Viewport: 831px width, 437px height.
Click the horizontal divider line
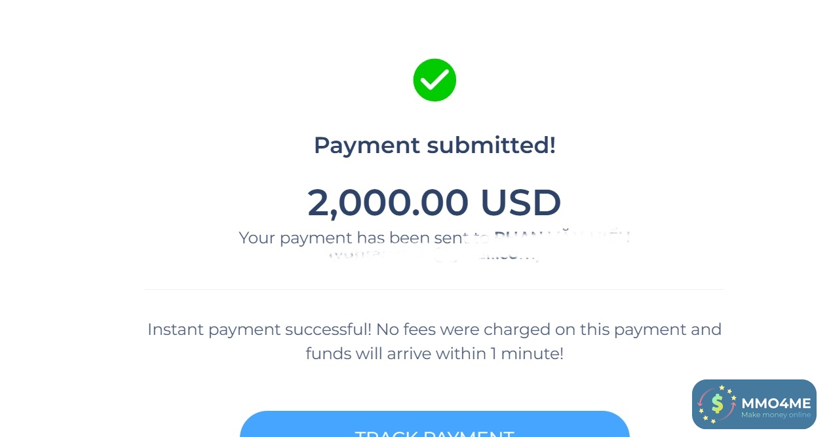pyautogui.click(x=435, y=289)
